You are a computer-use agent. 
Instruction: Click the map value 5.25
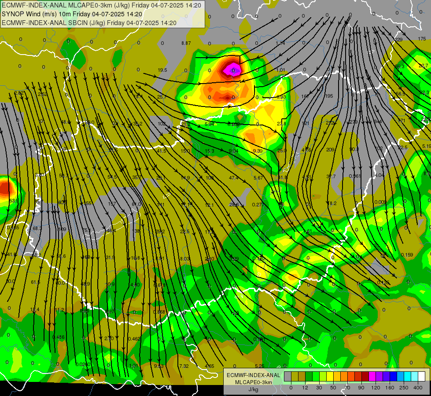259,366
